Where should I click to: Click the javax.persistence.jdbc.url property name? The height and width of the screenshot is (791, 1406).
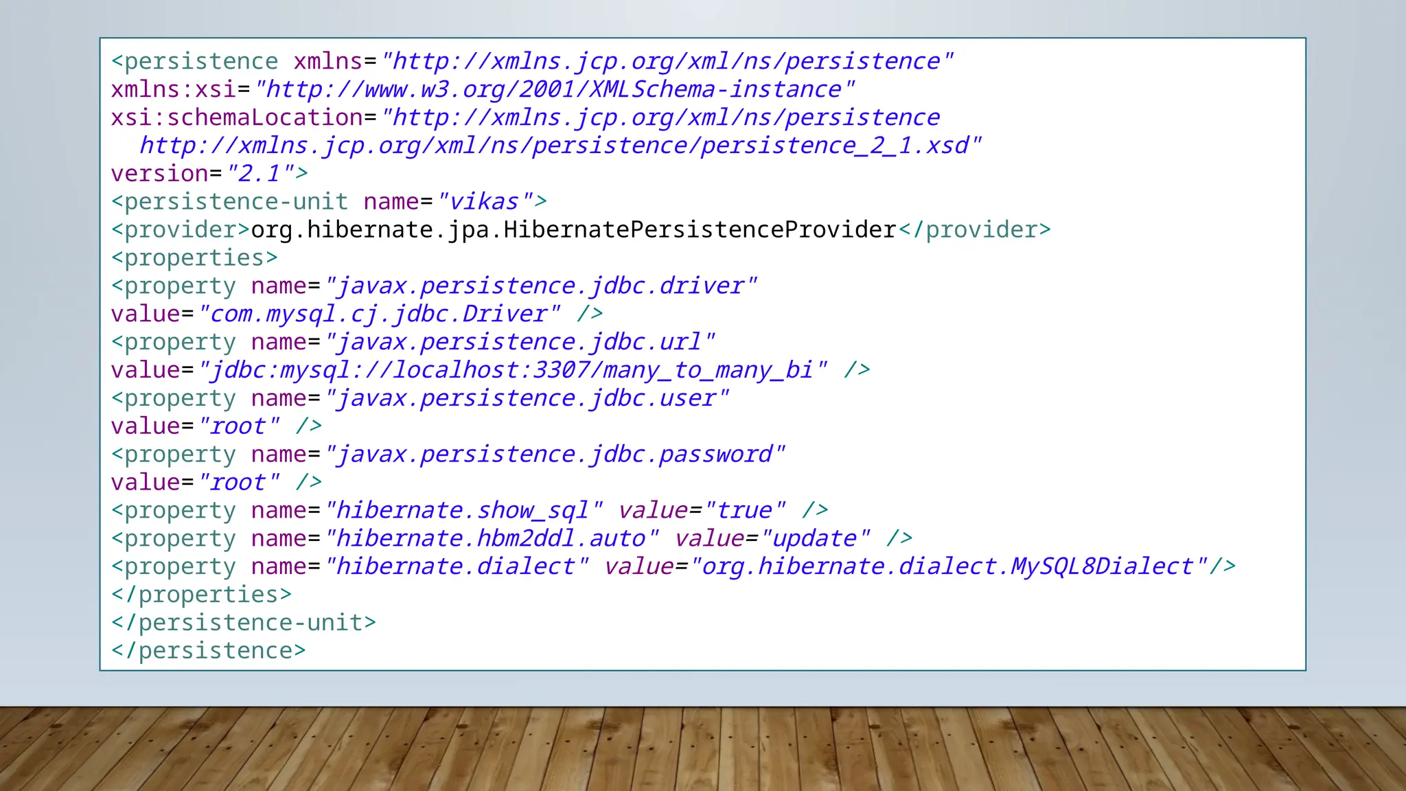(520, 342)
